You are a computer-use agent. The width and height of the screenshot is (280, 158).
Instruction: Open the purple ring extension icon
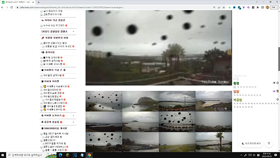pyautogui.click(x=248, y=7)
